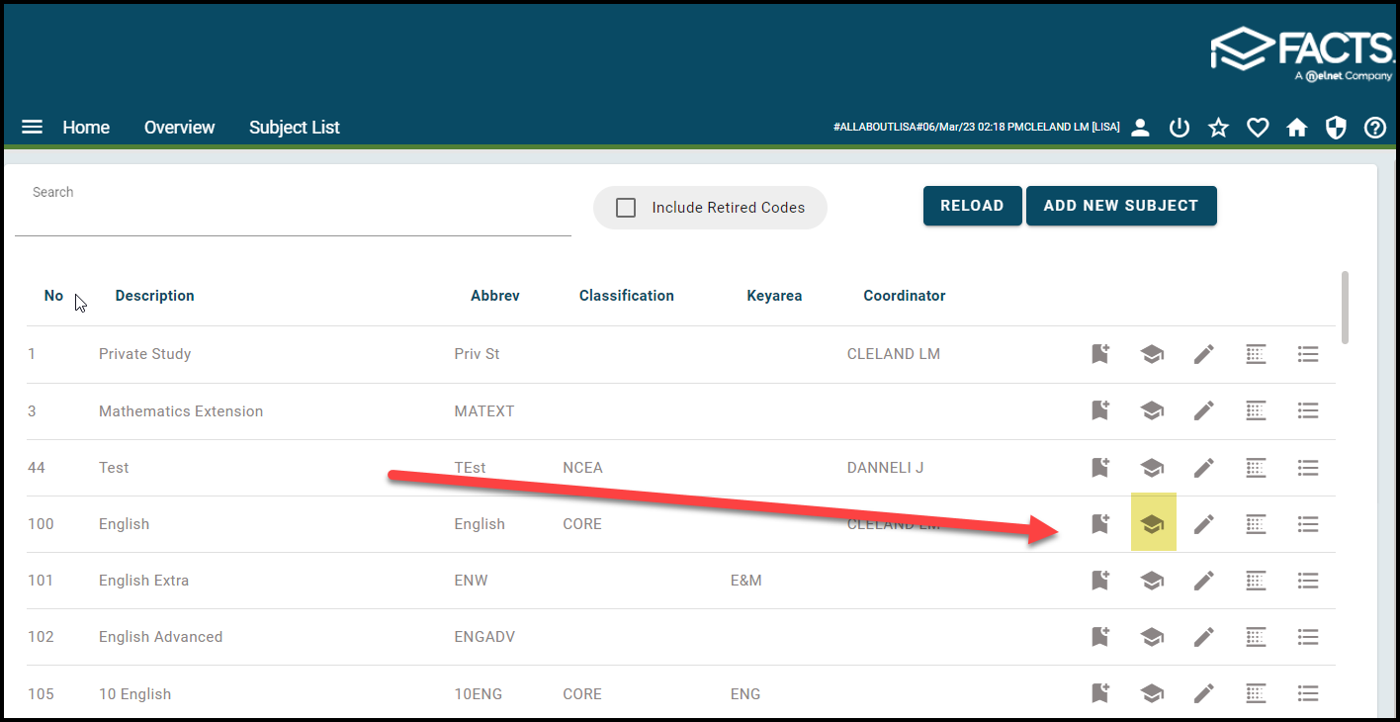Click the heart icon in the header
Screen dimensions: 1400x722
pos(1257,128)
